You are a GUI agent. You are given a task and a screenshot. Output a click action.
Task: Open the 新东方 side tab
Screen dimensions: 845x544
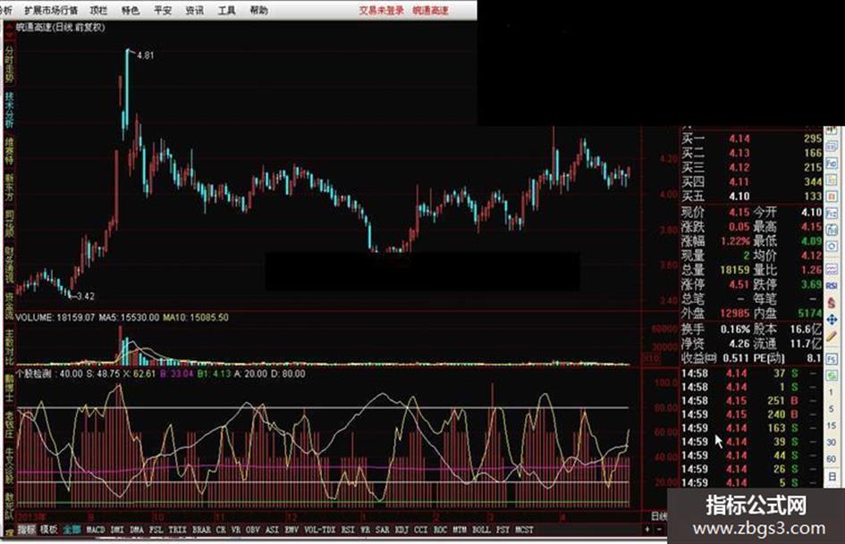[9, 188]
